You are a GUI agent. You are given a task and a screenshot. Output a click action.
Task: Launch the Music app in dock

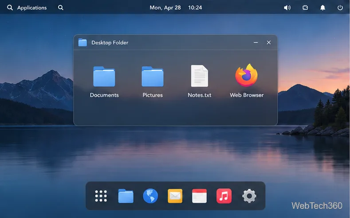[224, 196]
